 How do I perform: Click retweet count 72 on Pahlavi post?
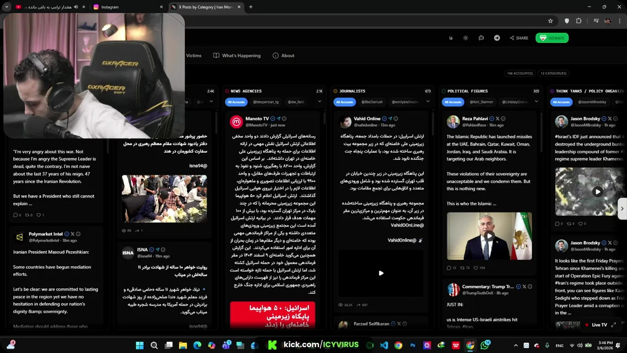(464, 268)
